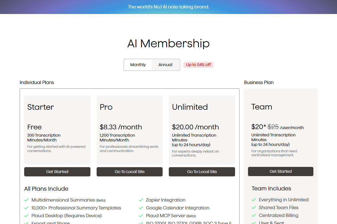Click the Team Includes heading
This screenshot has height=224, width=337.
tap(271, 188)
